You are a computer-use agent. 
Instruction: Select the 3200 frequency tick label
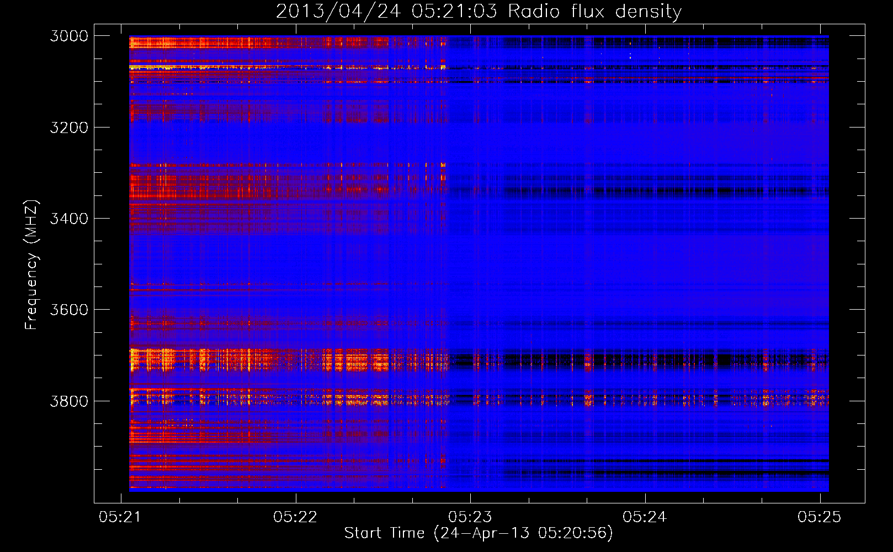click(x=69, y=128)
